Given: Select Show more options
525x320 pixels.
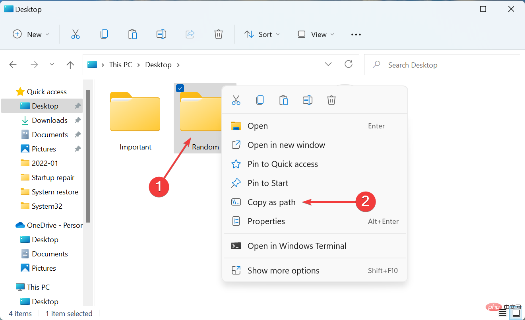Looking at the screenshot, I should pyautogui.click(x=315, y=271).
